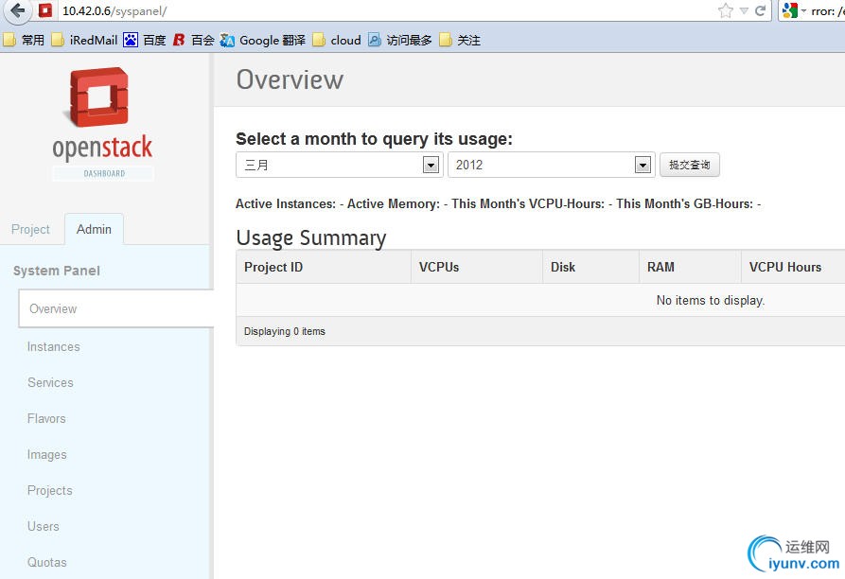
Task: Open the 常用 bookmark folder
Action: coord(24,40)
